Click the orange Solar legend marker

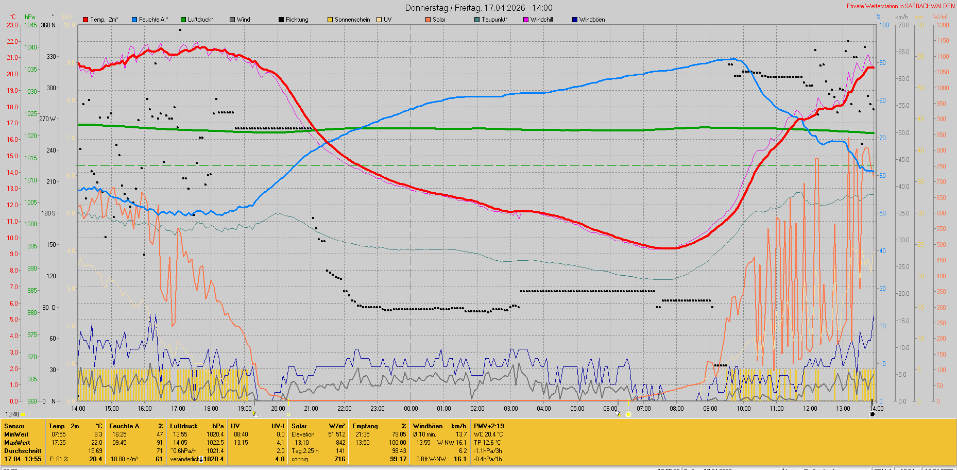[x=428, y=20]
